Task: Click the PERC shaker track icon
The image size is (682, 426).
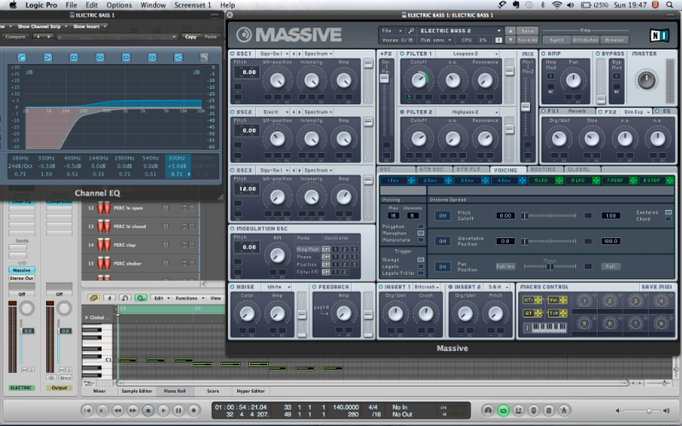Action: pos(103,263)
